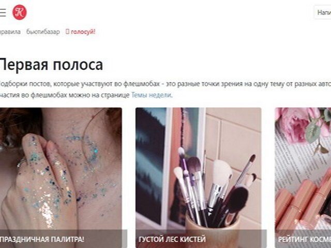The image size is (331, 248).
Task: Click the silver ring on the finger
Action: tap(22, 162)
